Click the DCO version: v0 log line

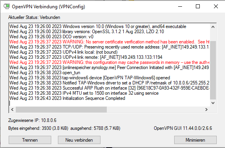(x=51, y=37)
